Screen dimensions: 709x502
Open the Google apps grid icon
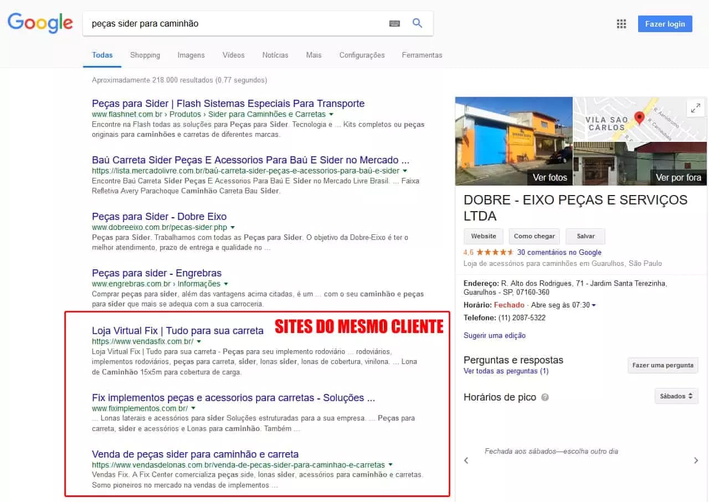click(621, 24)
